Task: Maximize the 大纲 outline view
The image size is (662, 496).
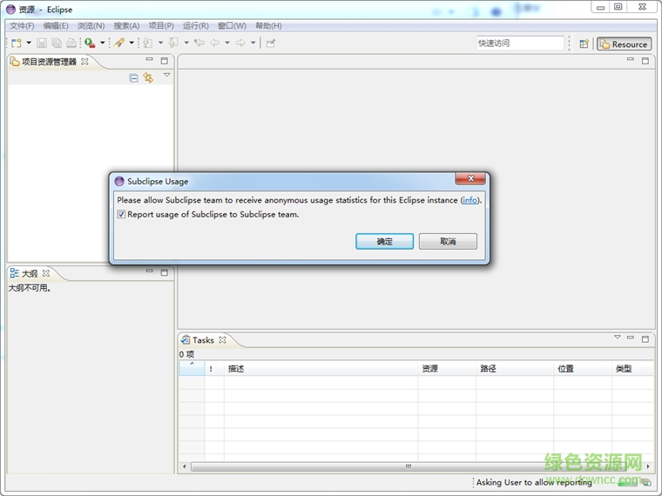Action: click(165, 273)
